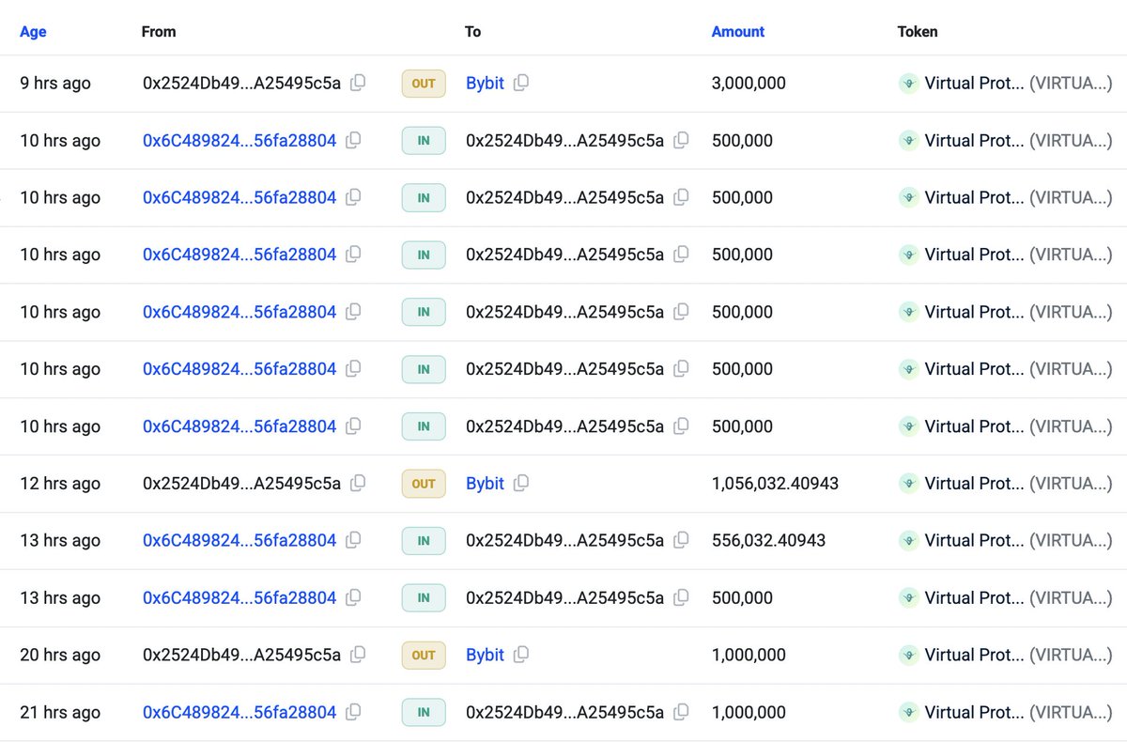
Task: Click the To address 0x2524Db49 in the 21 hrs ago row
Action: tap(565, 712)
